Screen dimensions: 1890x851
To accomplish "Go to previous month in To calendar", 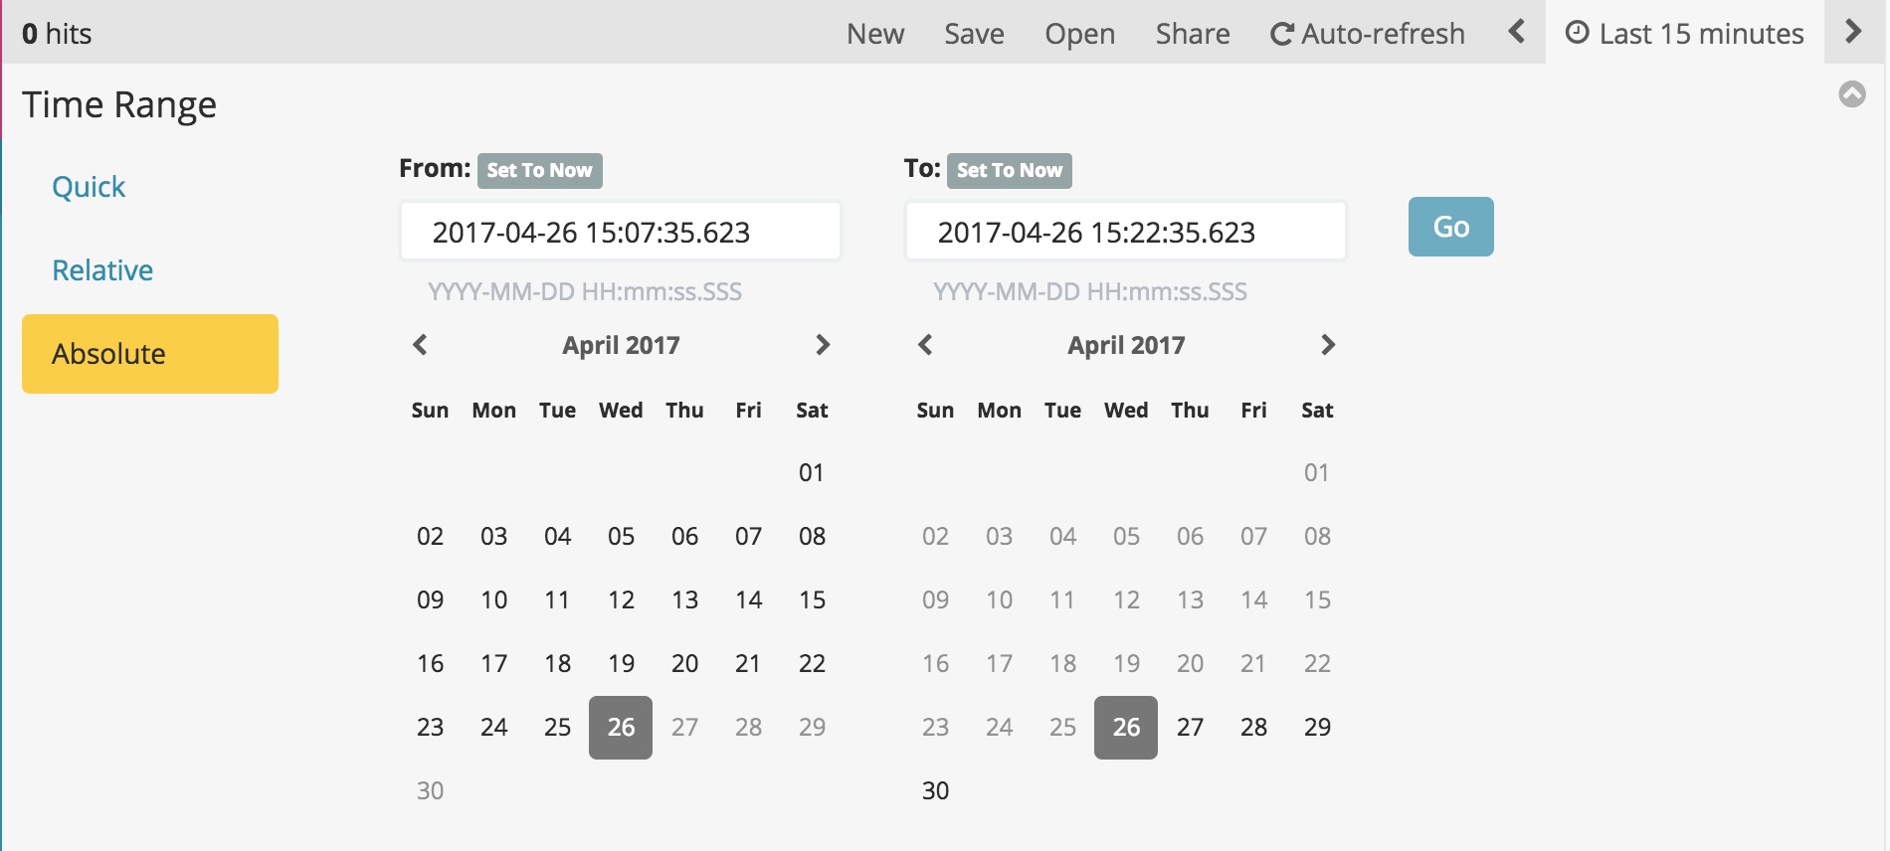I will (925, 345).
